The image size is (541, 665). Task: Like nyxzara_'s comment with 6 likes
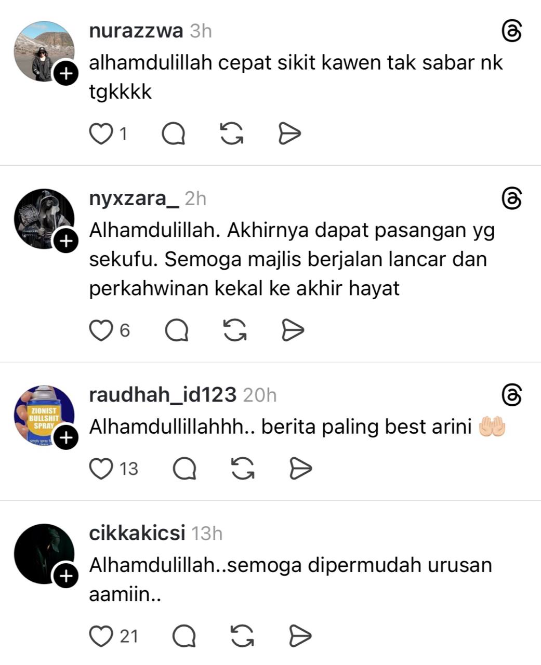[101, 330]
